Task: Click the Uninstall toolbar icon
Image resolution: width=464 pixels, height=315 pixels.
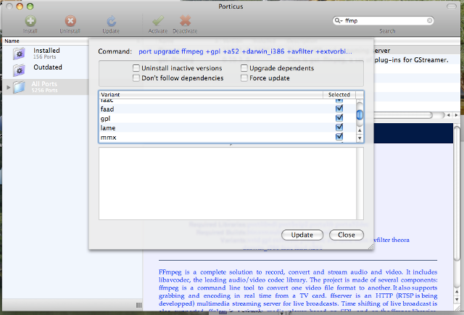Action: point(70,22)
